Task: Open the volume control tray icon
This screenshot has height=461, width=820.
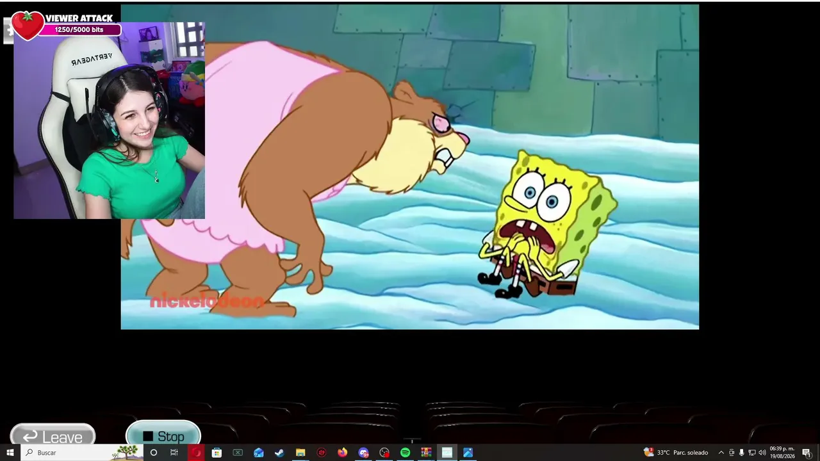Action: [762, 453]
